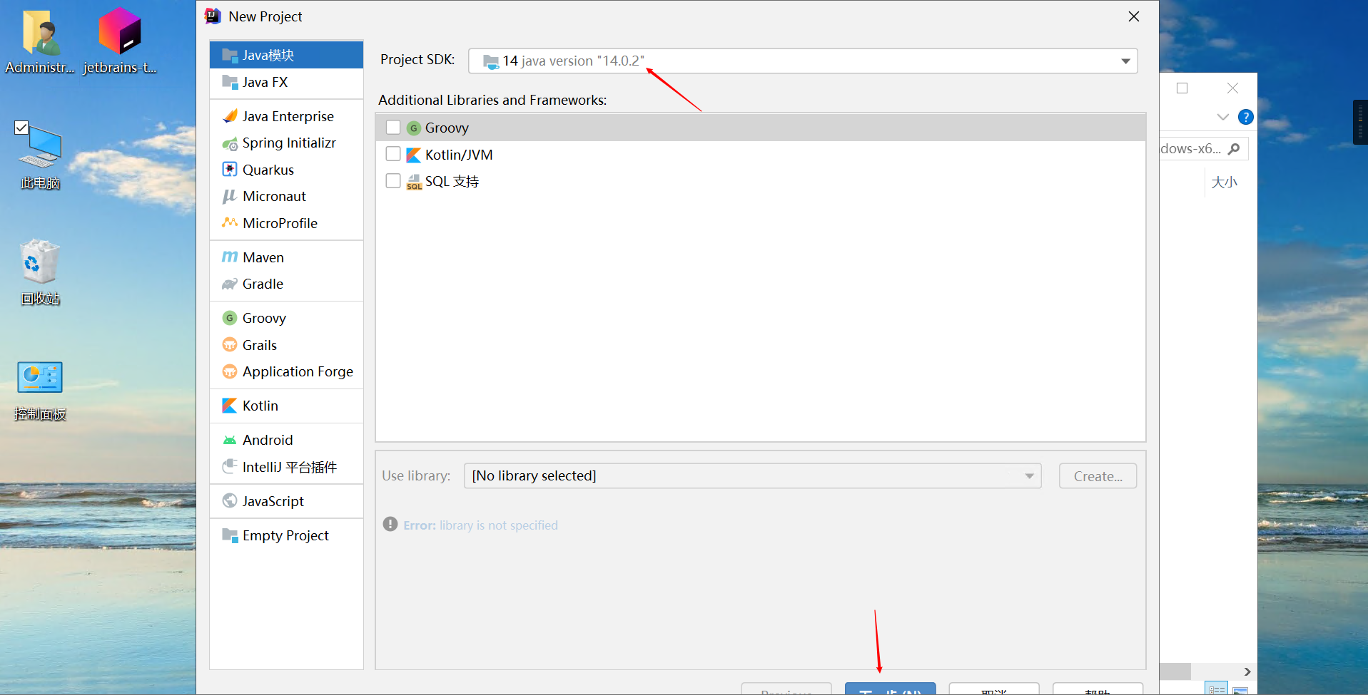Sort by the 大小 column header

pyautogui.click(x=1225, y=182)
